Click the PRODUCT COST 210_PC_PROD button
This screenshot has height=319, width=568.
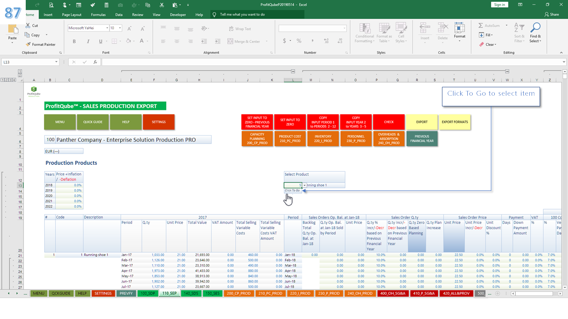coord(290,139)
